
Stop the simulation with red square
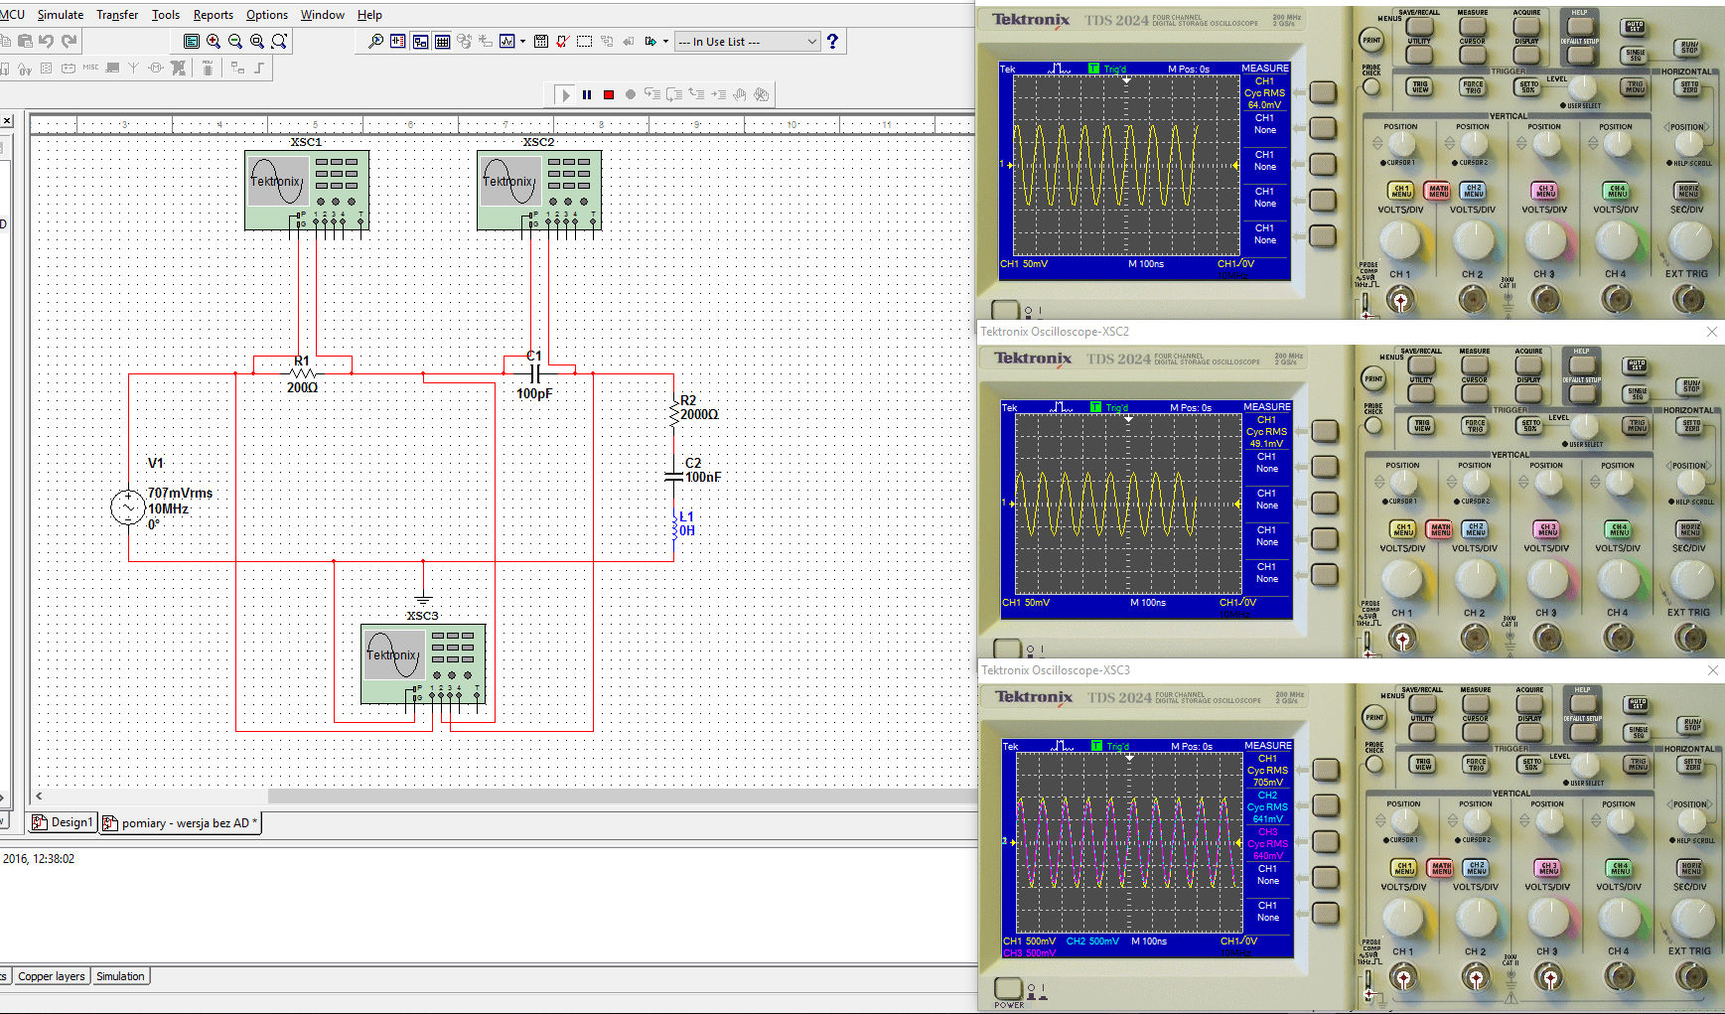pyautogui.click(x=609, y=95)
